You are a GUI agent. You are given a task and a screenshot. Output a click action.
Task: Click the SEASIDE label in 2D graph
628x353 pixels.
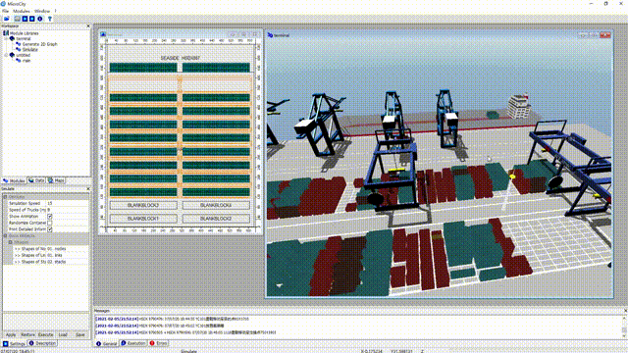coord(170,58)
